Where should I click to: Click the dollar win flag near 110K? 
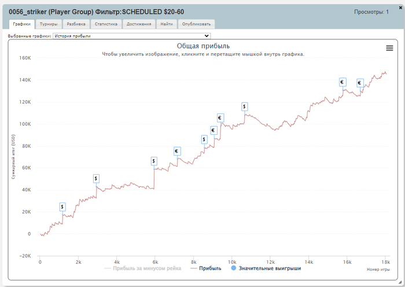[245, 106]
